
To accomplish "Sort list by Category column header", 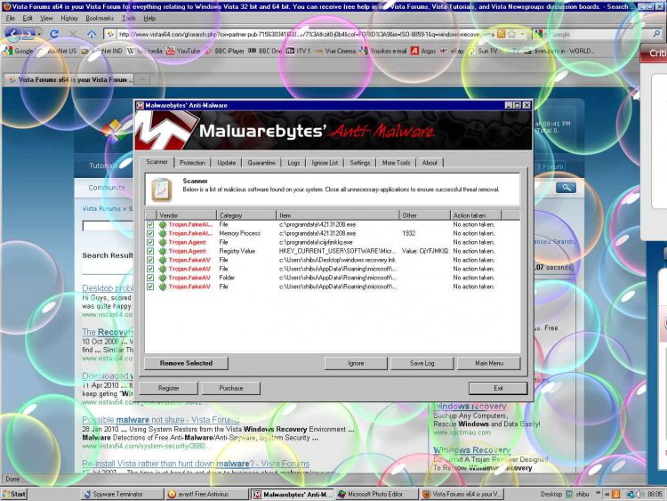I will click(246, 215).
